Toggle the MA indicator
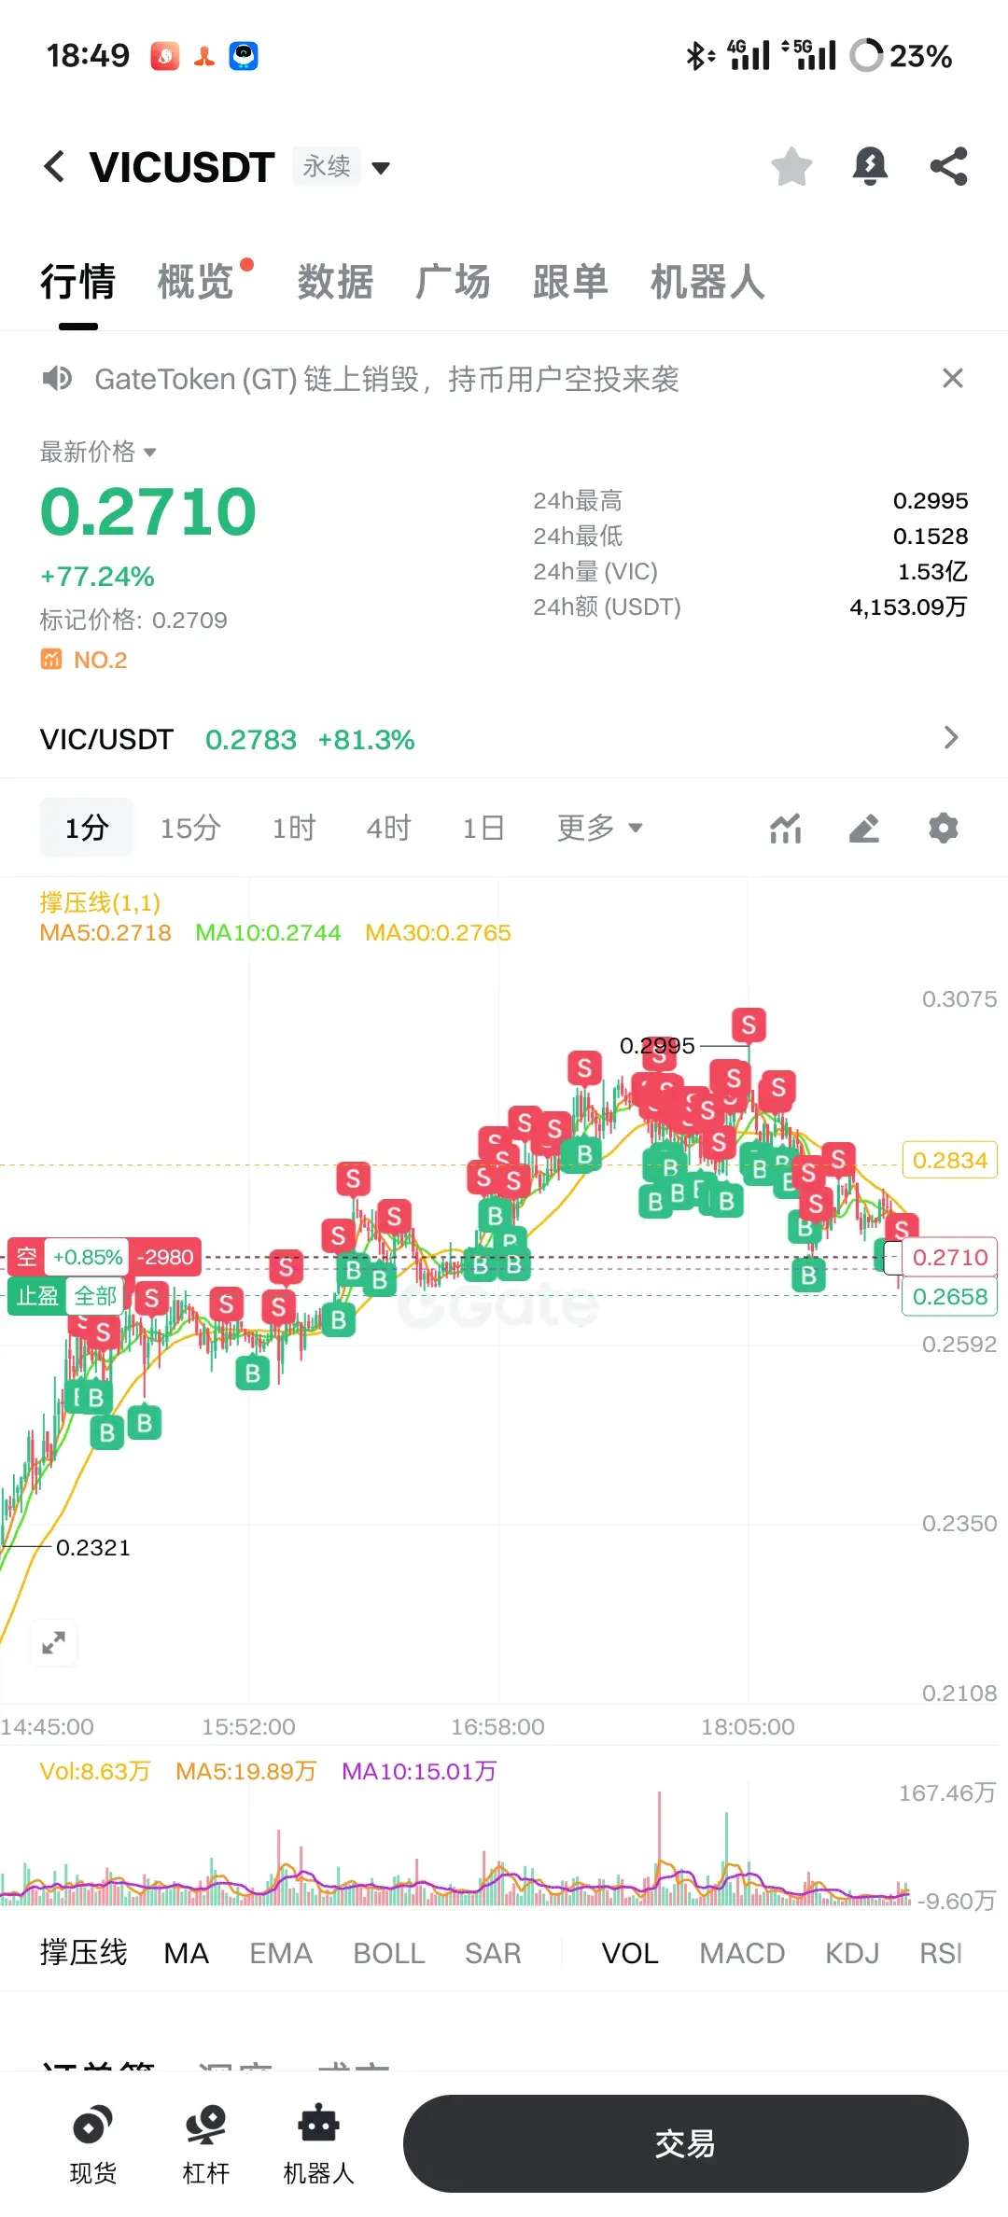 (x=187, y=1953)
